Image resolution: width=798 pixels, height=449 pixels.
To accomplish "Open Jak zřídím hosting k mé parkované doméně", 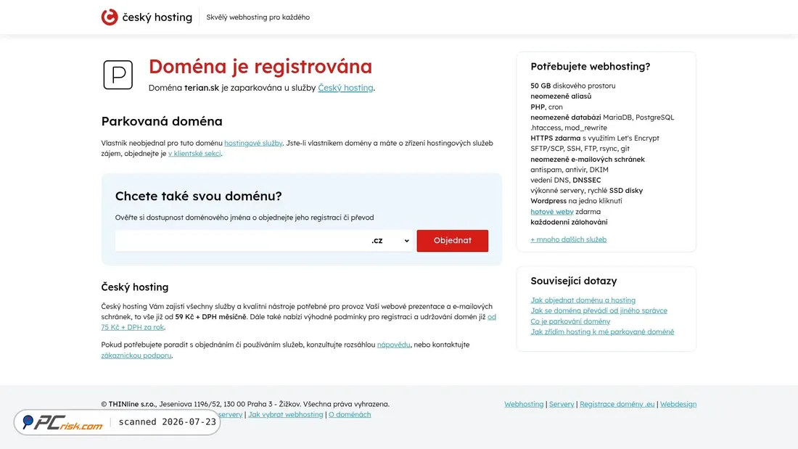I will click(602, 331).
